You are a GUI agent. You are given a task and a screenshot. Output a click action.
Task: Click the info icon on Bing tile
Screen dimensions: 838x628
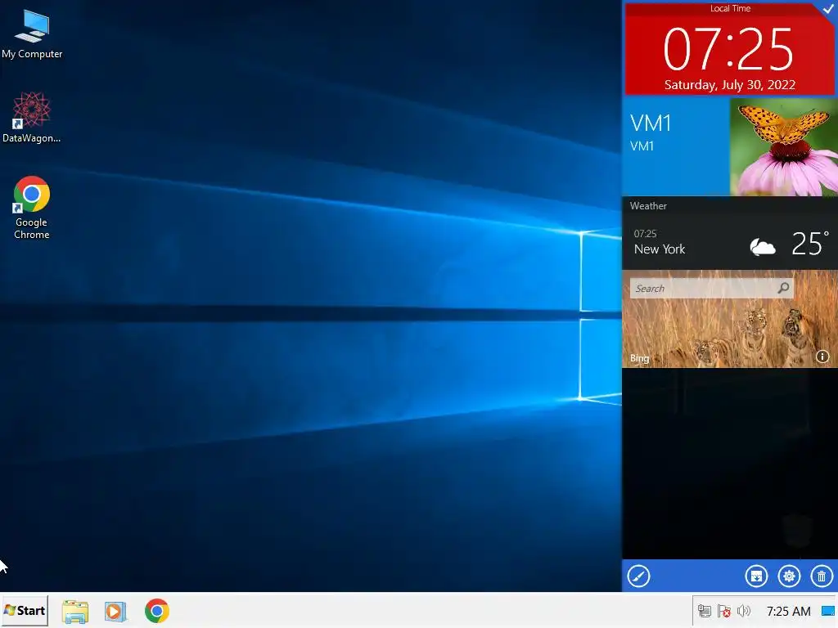[x=822, y=357]
